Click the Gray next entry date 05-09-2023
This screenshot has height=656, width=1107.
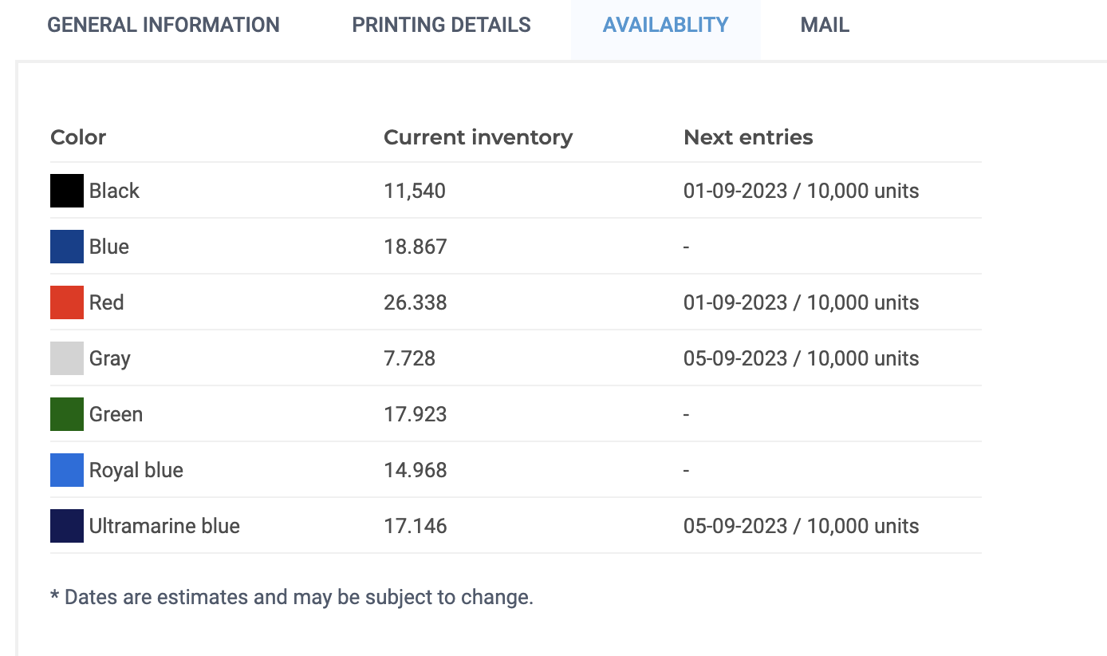click(x=735, y=358)
